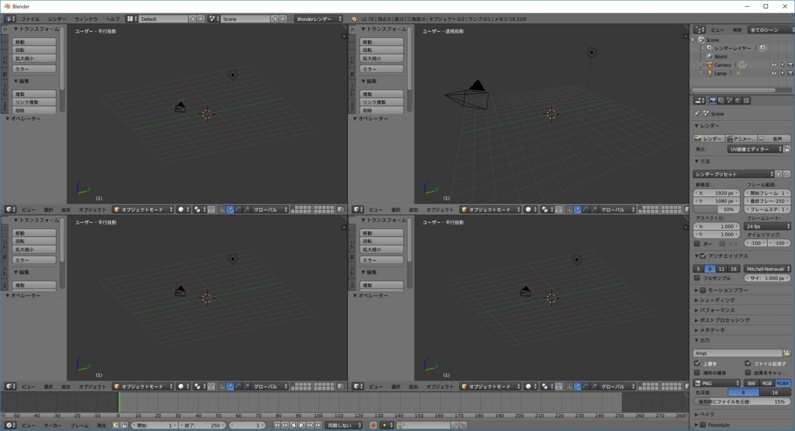Click the lock interface icon beside UV画像エディター
This screenshot has width=795, height=431.
pyautogui.click(x=787, y=149)
